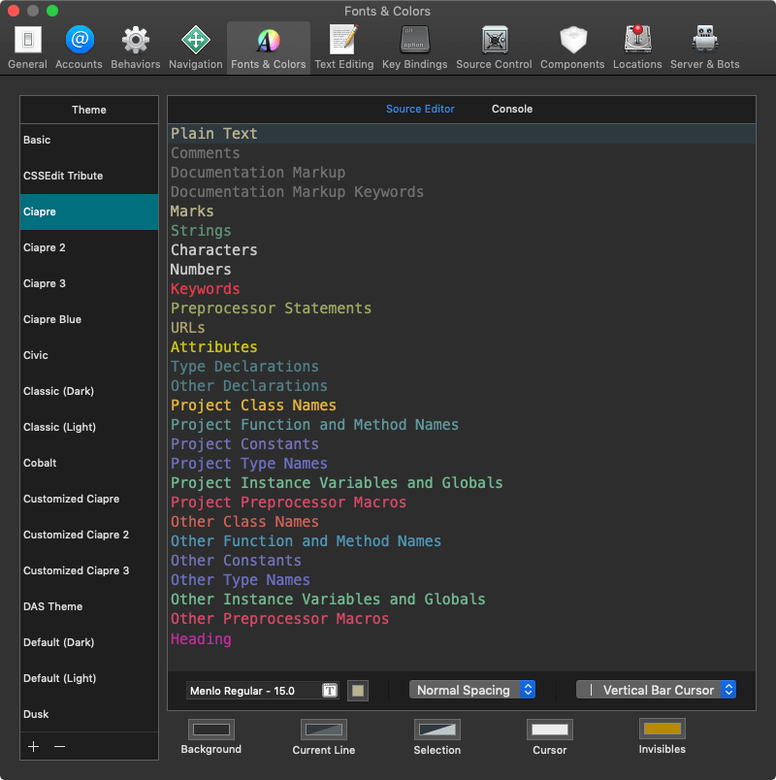The image size is (776, 780).
Task: Select the Project Class Names row
Action: 462,405
